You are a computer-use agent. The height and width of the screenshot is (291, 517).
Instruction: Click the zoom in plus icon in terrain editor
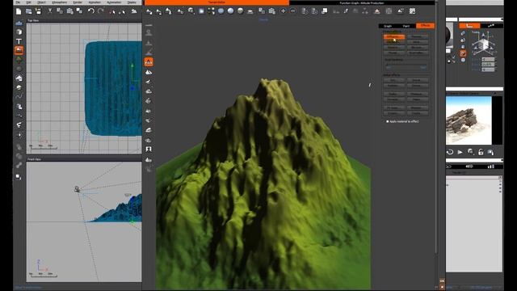tap(283, 11)
